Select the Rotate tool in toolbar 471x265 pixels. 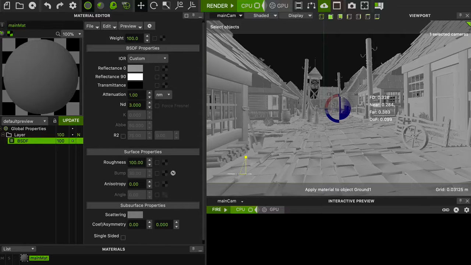154,6
